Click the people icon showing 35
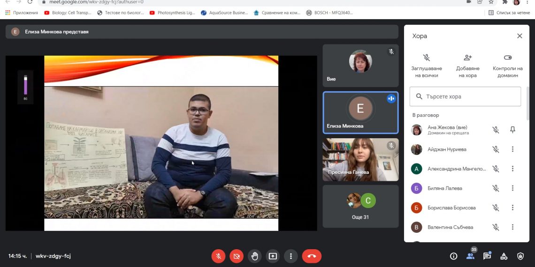Image resolution: width=535 pixels, height=267 pixels. (x=470, y=256)
